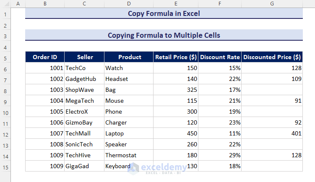
Task: Click the select-all corner triangle
Action: click(5, 4)
